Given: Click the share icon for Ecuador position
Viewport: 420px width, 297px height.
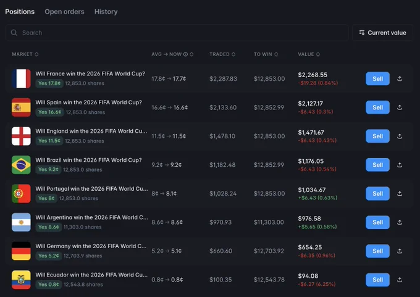Looking at the screenshot, I should [400, 280].
